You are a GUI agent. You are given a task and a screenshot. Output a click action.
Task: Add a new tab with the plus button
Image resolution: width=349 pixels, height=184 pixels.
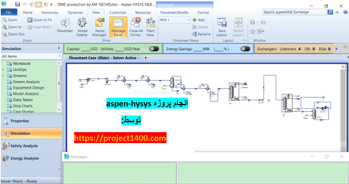pyautogui.click(x=146, y=58)
